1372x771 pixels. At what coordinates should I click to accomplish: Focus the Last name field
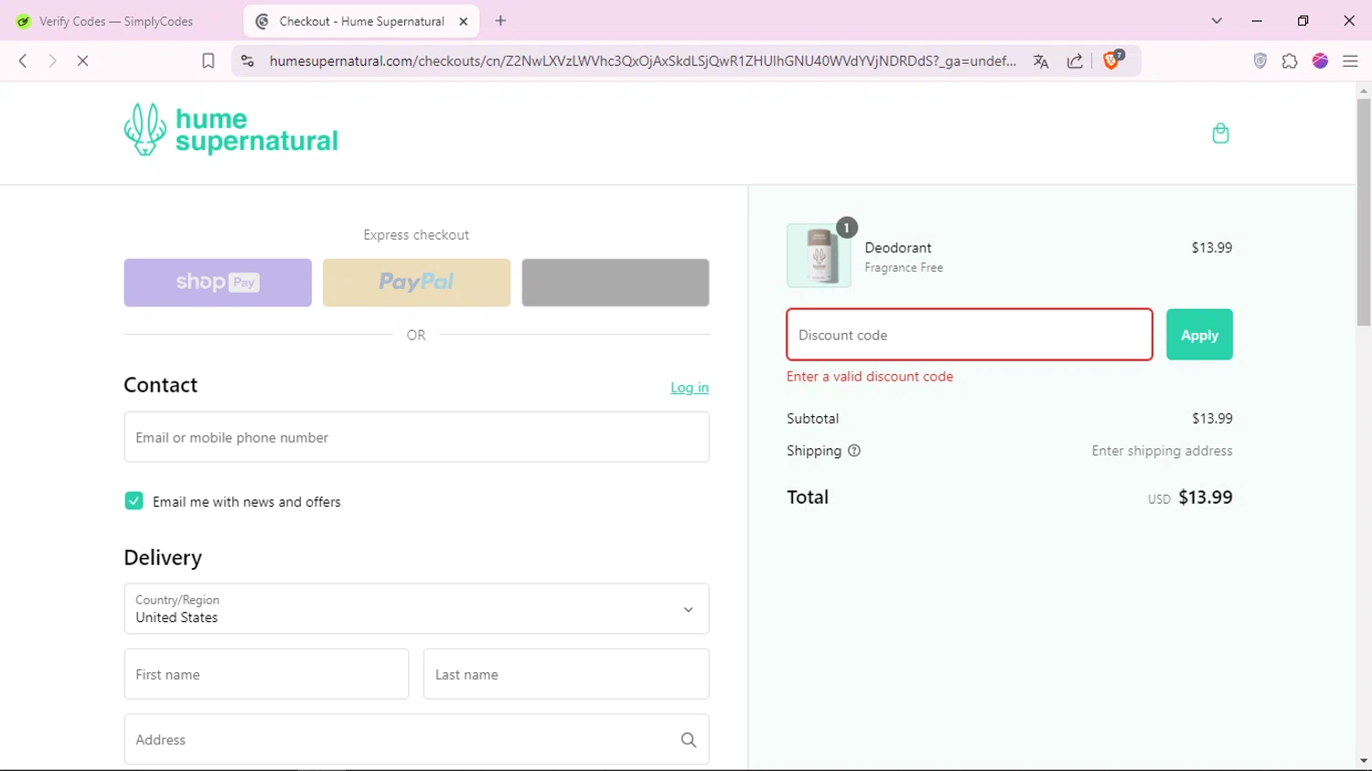coord(566,674)
